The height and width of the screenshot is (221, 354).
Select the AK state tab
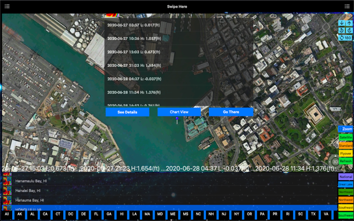coord(20,214)
